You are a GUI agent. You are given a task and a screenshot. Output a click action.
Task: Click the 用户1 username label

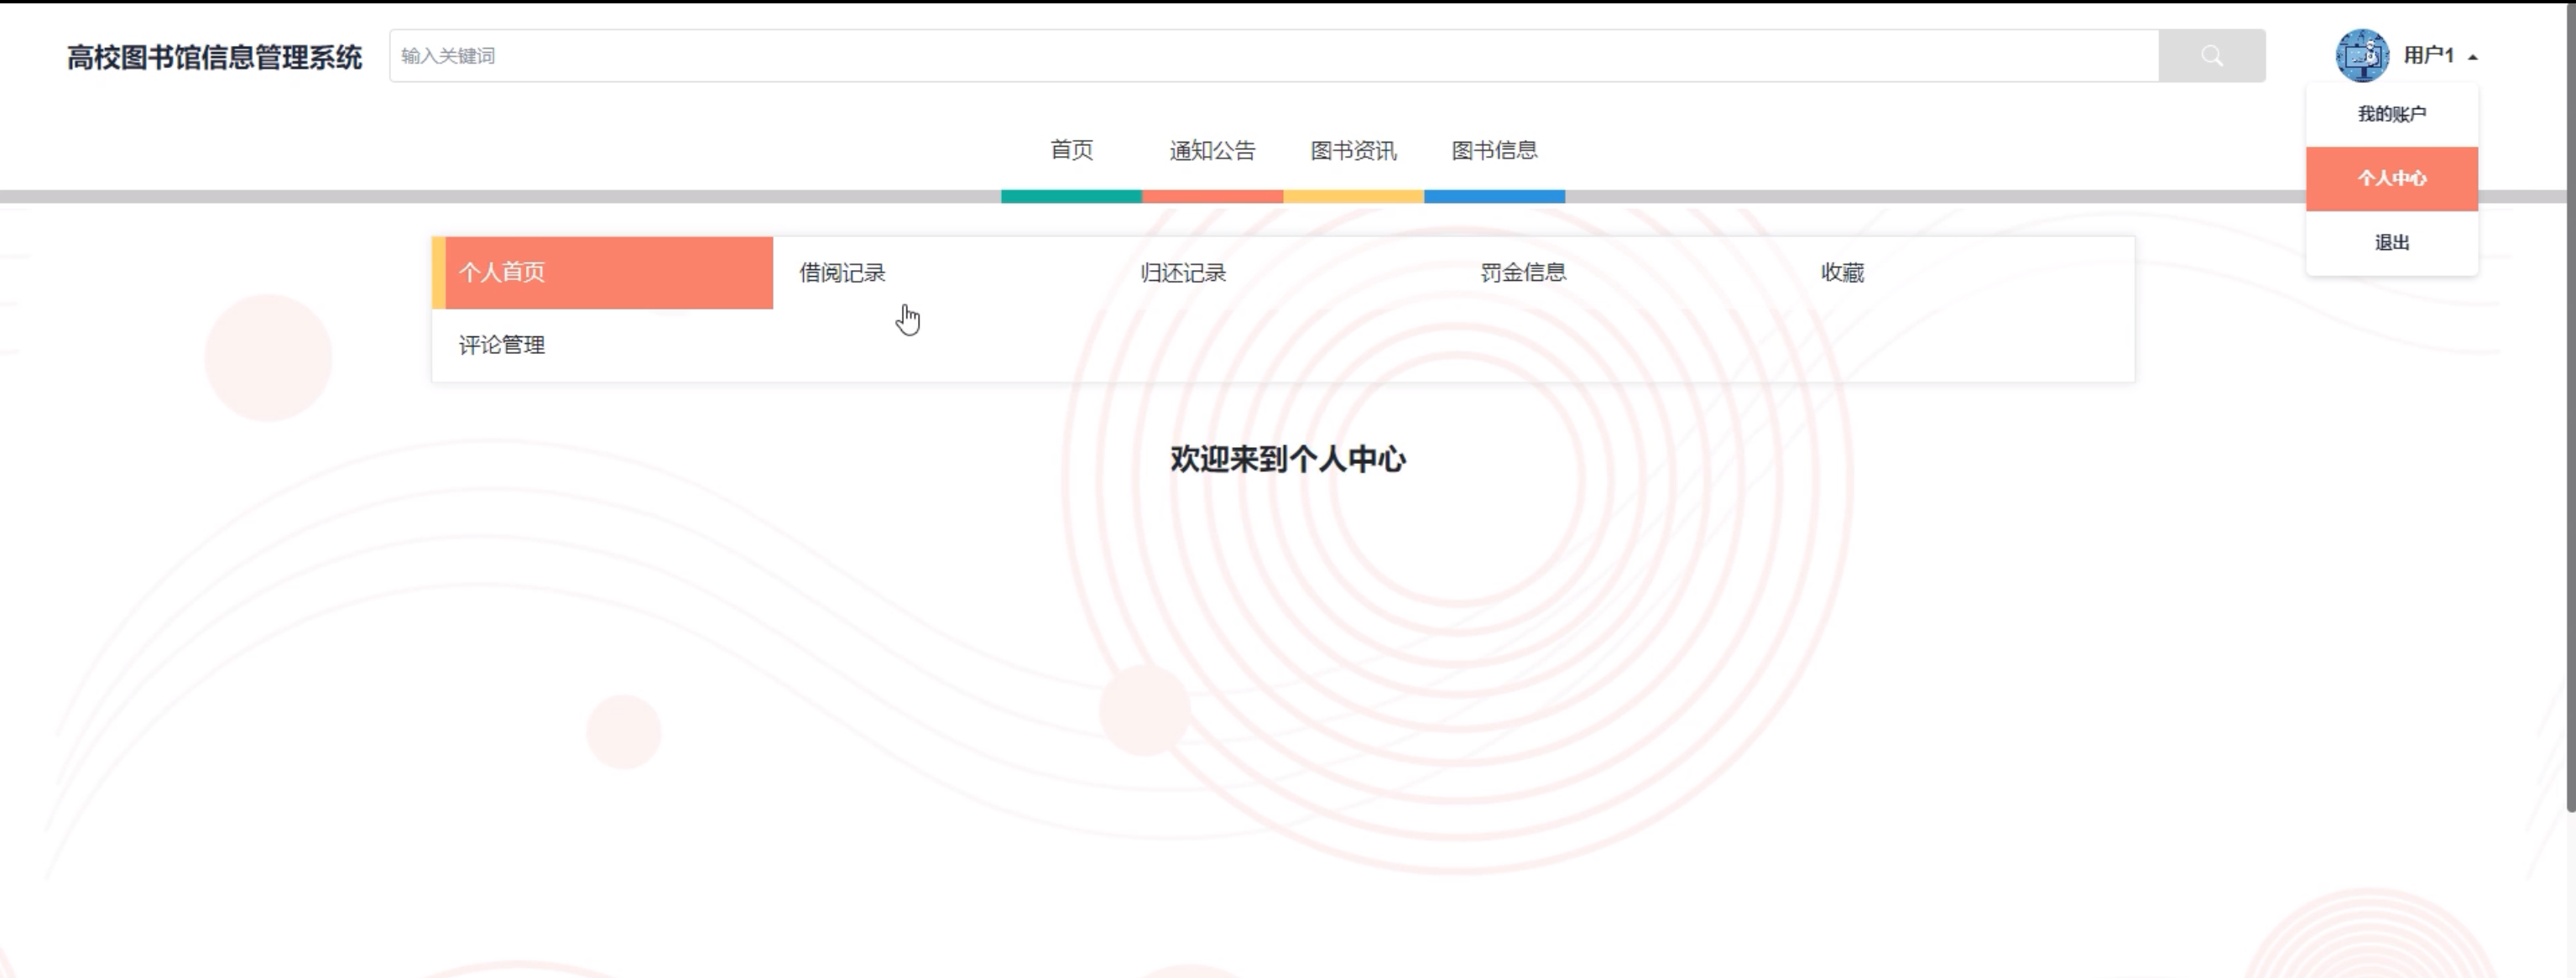coord(2428,56)
